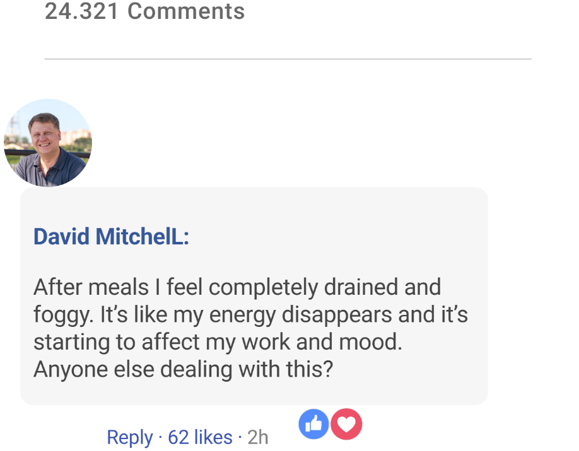The height and width of the screenshot is (451, 579).
Task: Open David Mitchell's round profile picture
Action: 48,143
